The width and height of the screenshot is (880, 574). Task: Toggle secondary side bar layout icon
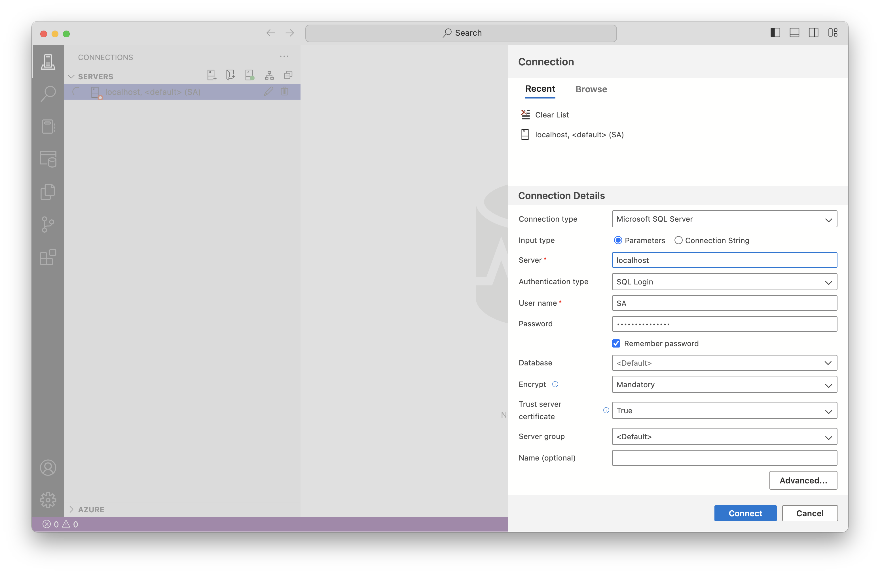pyautogui.click(x=813, y=33)
